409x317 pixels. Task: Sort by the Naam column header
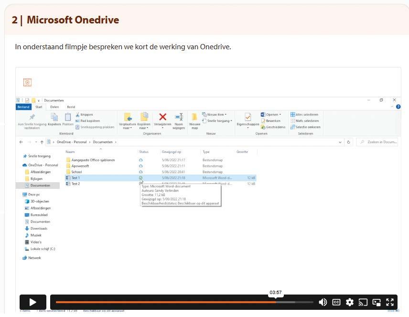pyautogui.click(x=70, y=152)
